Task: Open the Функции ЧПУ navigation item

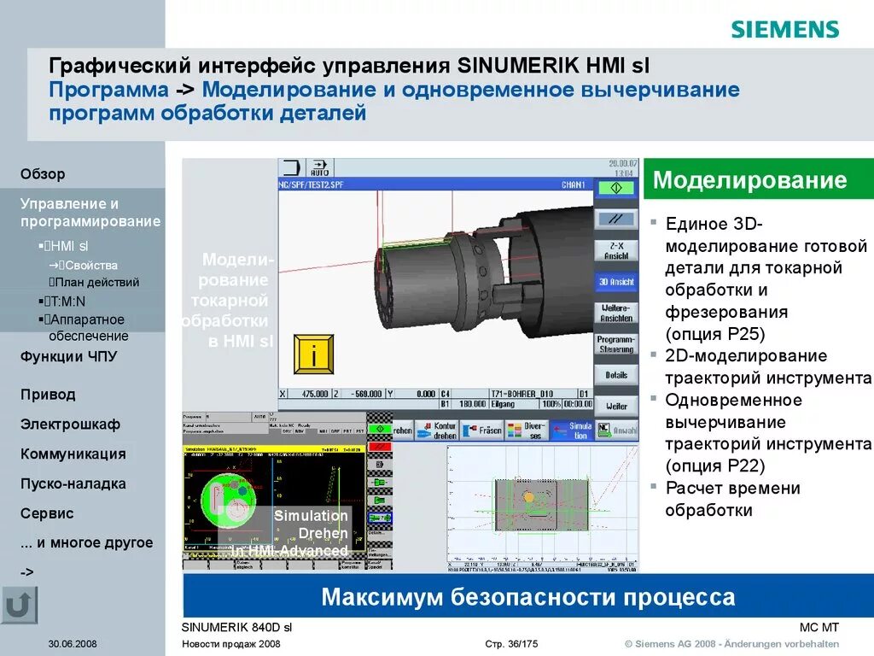Action: point(69,356)
